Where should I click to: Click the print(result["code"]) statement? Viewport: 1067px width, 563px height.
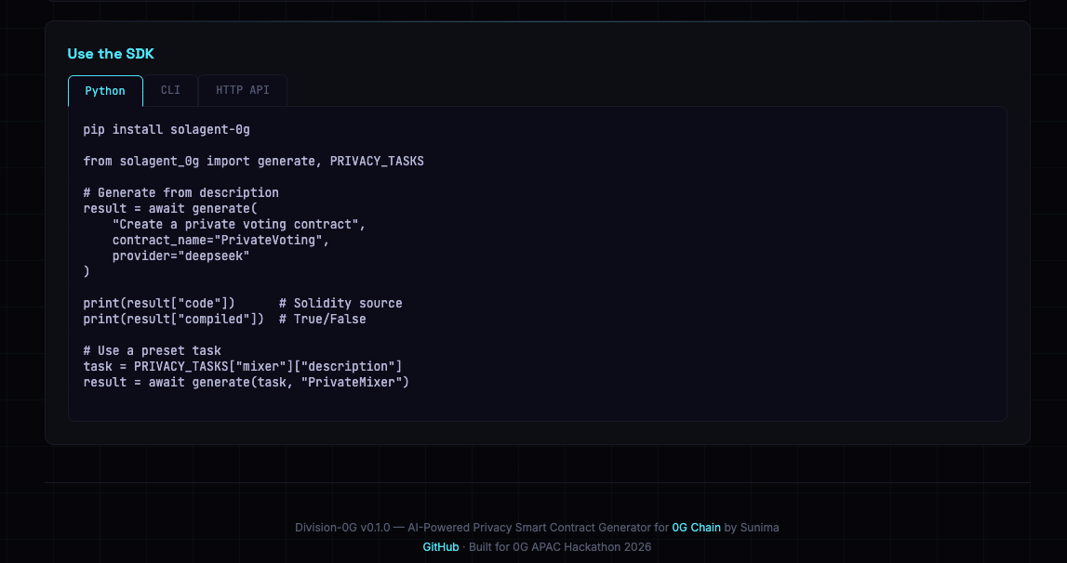click(159, 304)
